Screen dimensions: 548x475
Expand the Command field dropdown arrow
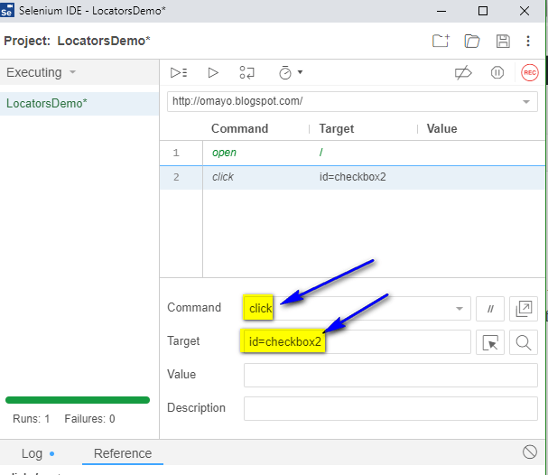(460, 309)
